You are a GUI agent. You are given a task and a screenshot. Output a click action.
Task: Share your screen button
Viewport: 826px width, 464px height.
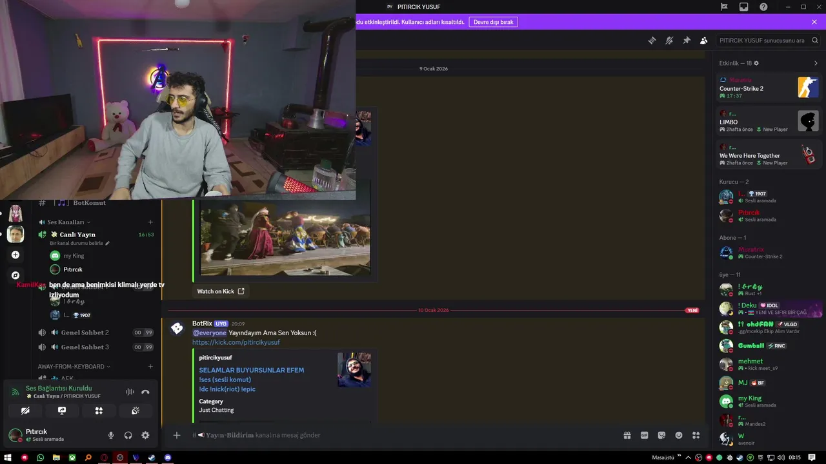[x=62, y=411]
